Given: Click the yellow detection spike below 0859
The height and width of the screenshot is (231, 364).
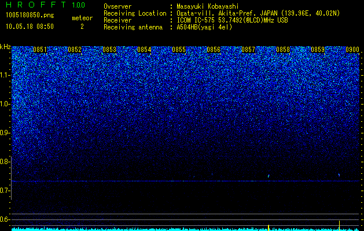Looking at the screenshot, I should tap(339, 226).
